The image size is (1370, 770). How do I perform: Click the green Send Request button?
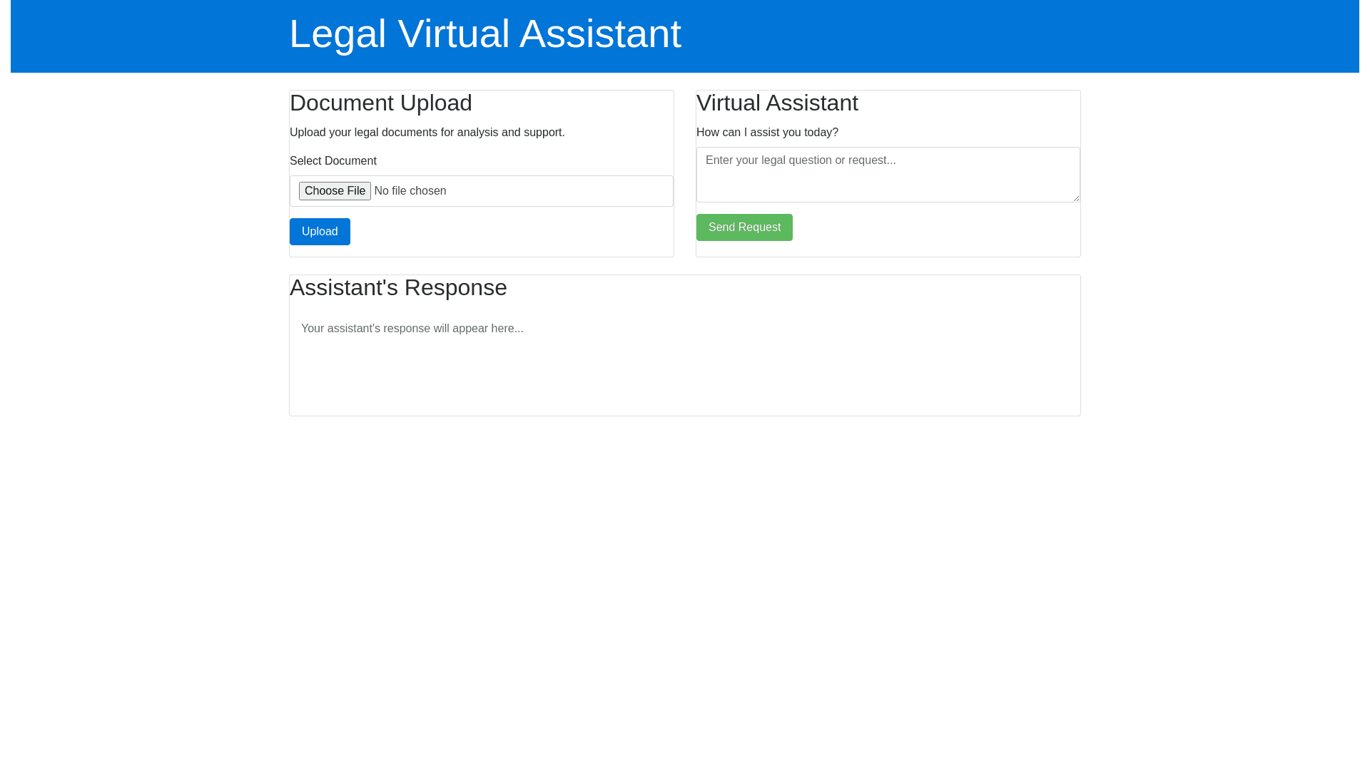pos(744,227)
